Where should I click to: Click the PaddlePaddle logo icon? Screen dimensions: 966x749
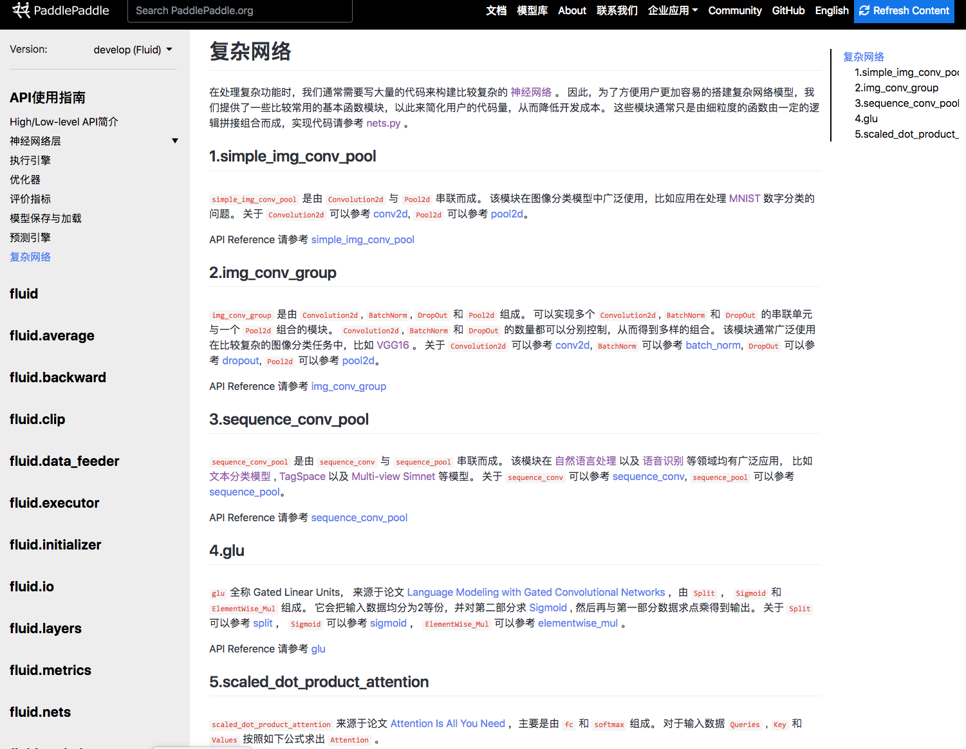pyautogui.click(x=21, y=10)
